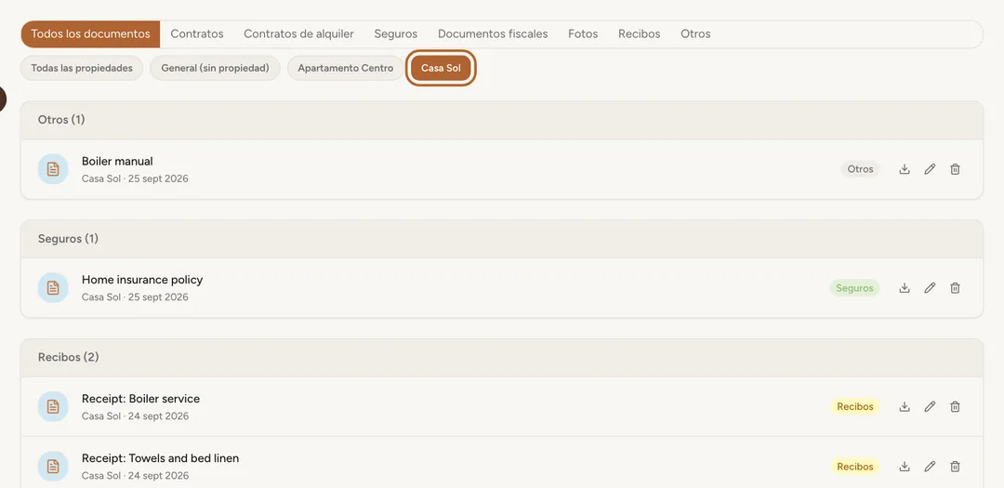This screenshot has height=488, width=1004.
Task: Delete Receipt: Towels and bed linen
Action: tap(955, 467)
